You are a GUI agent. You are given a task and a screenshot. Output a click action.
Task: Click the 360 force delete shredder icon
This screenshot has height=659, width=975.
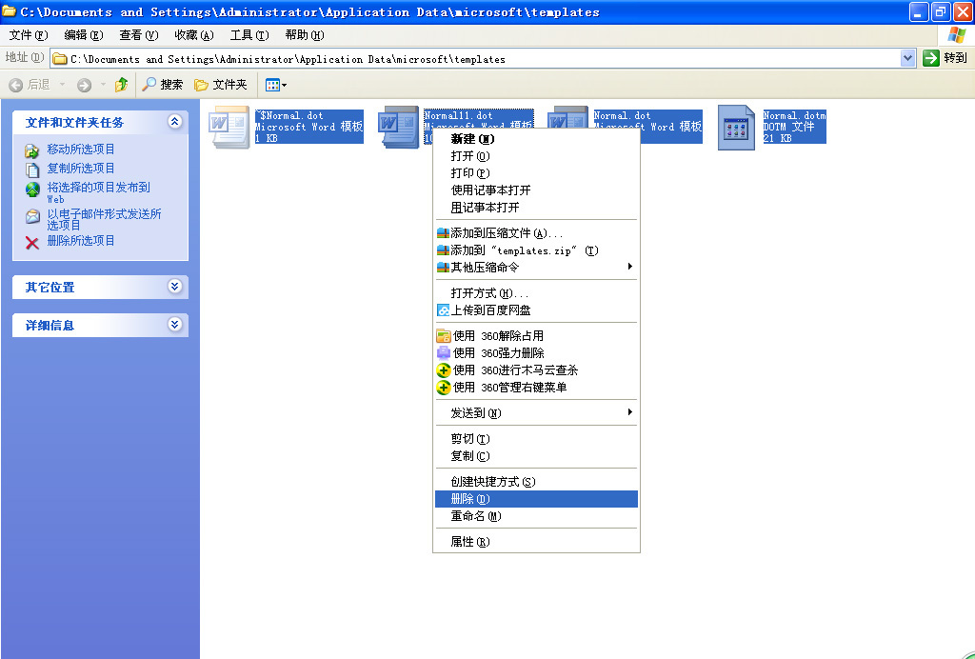coord(443,353)
